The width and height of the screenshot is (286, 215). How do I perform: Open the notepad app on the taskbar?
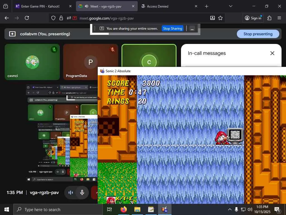pyautogui.click(x=151, y=209)
